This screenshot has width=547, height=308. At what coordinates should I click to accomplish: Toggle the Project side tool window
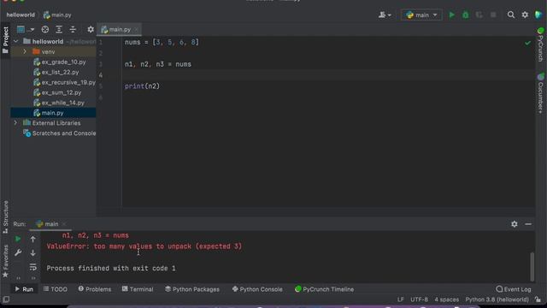[5, 40]
